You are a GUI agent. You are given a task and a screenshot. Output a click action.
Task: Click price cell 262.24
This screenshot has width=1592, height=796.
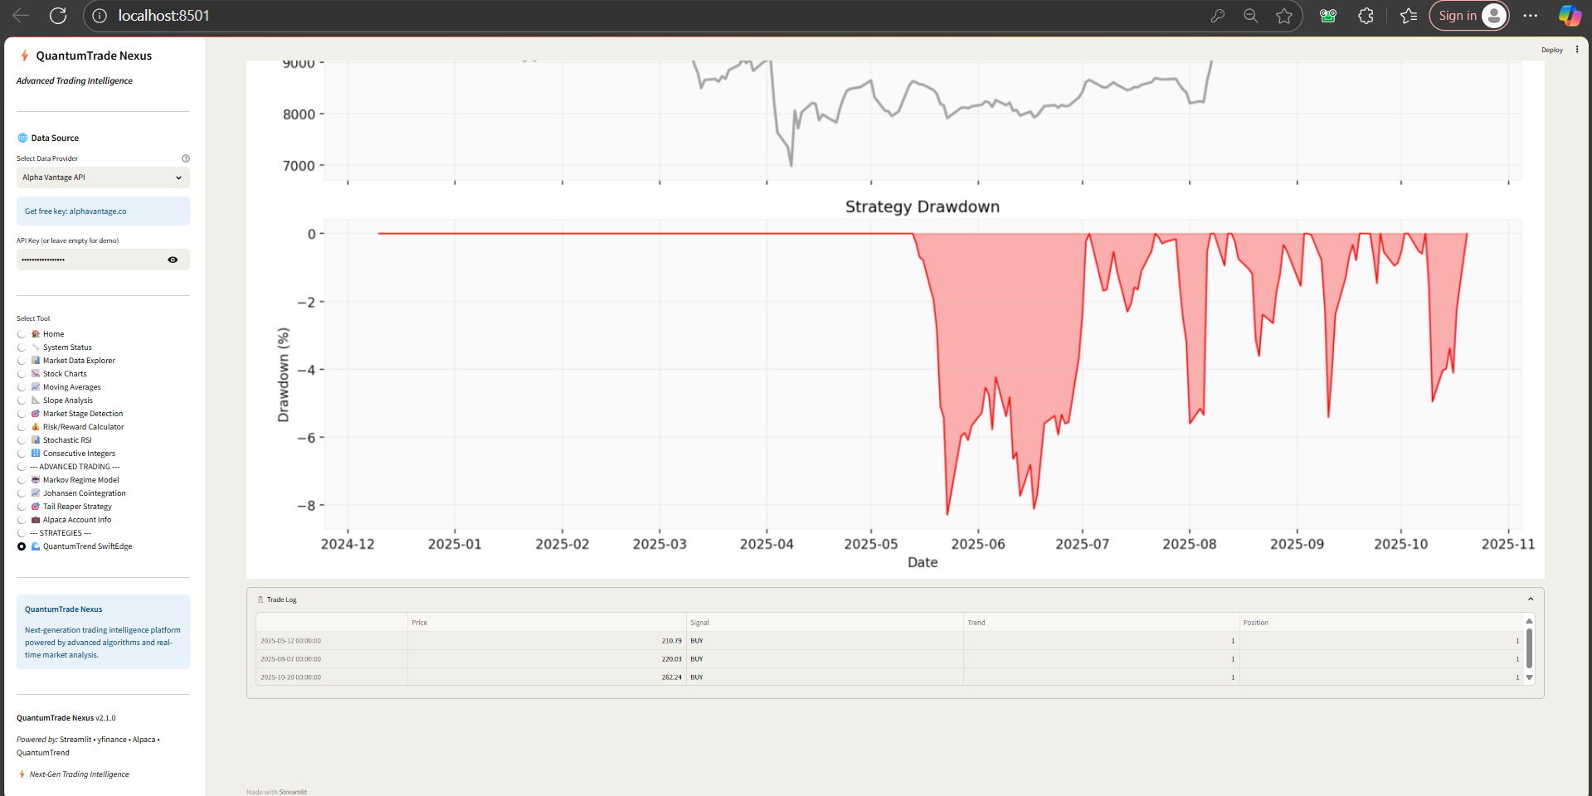(547, 677)
